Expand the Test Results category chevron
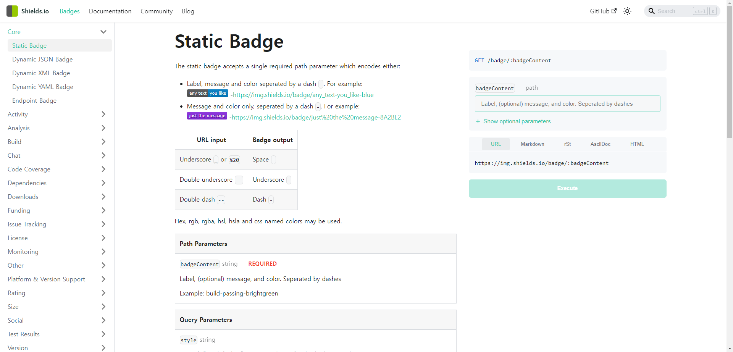The image size is (733, 352). pyautogui.click(x=103, y=334)
